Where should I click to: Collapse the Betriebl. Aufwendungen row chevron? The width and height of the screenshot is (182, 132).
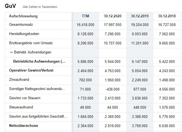[11, 52]
